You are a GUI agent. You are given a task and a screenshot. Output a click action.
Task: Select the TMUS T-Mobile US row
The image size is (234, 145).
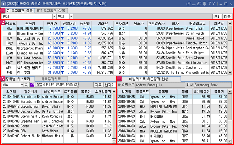(115, 43)
